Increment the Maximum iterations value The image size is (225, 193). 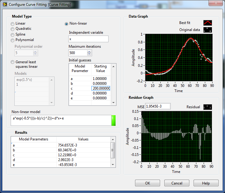pyautogui.click(x=89, y=52)
